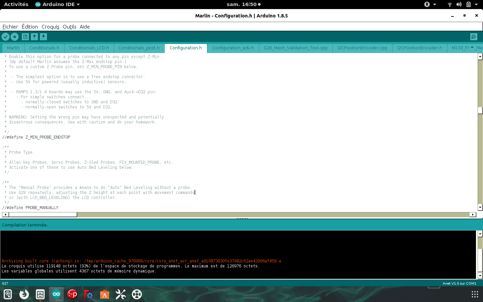Switch to the Conditionals_post.h tab
483x302 pixels.
coord(139,48)
